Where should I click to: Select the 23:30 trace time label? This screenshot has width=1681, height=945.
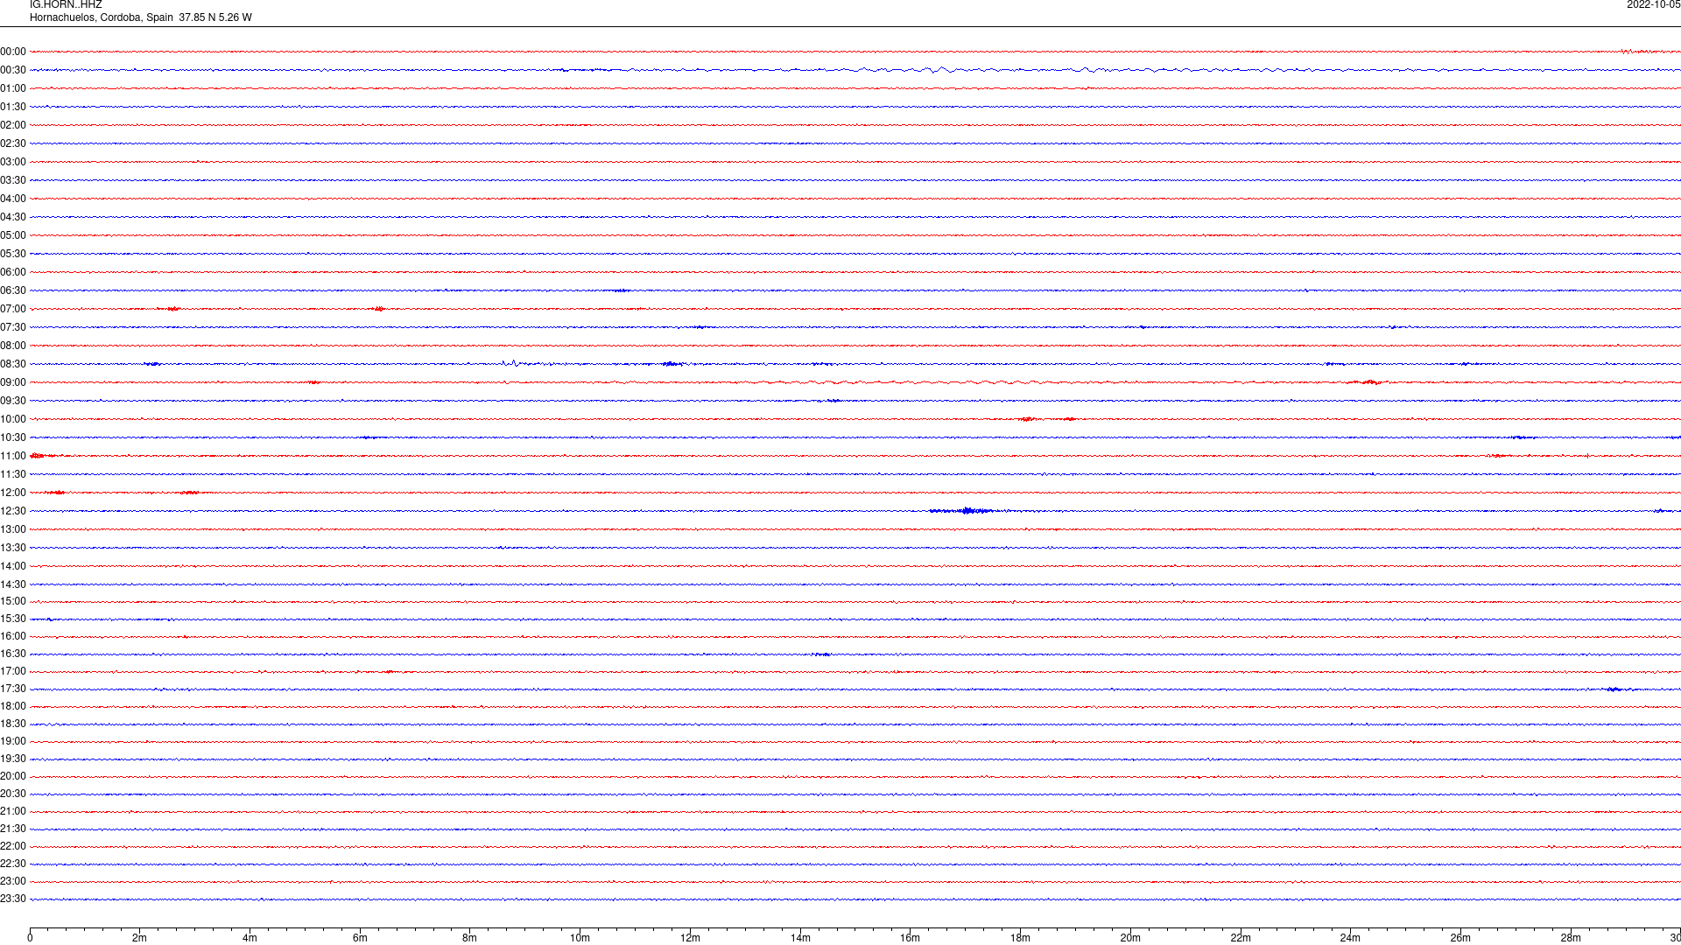click(x=13, y=899)
